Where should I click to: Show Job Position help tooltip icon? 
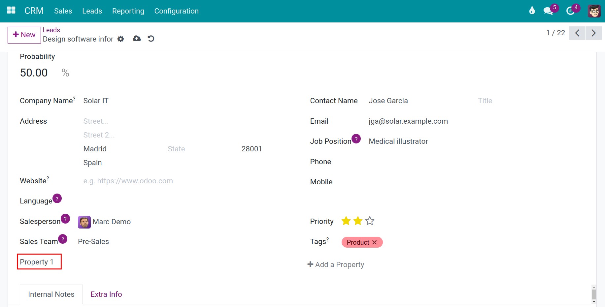click(x=356, y=138)
